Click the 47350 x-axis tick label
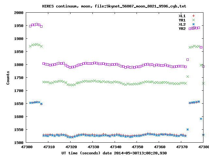The width and height of the screenshot is (209, 156). tap(137, 147)
